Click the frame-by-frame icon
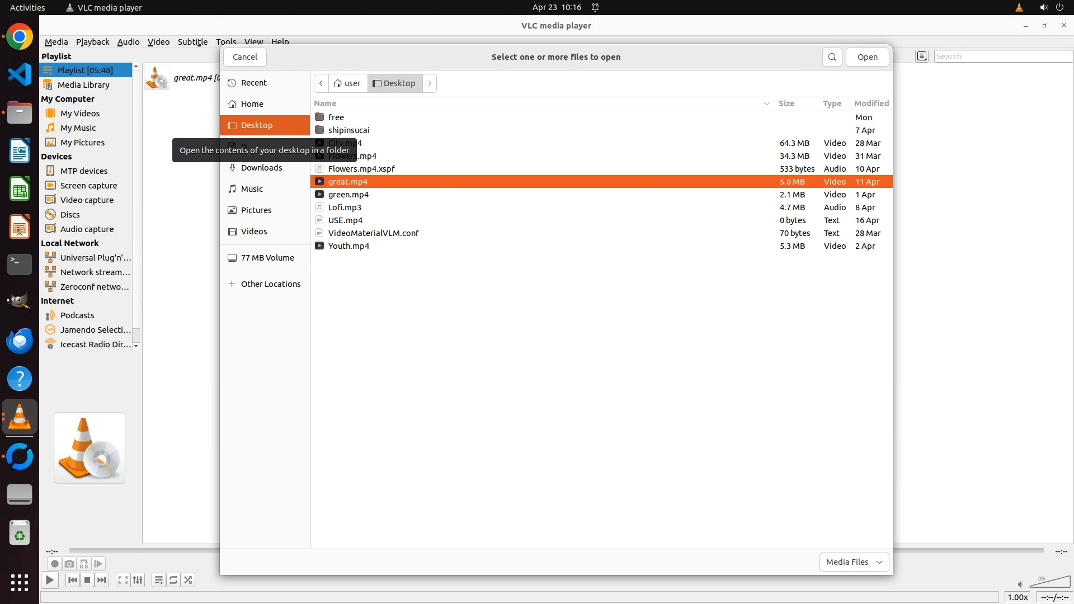 point(98,564)
